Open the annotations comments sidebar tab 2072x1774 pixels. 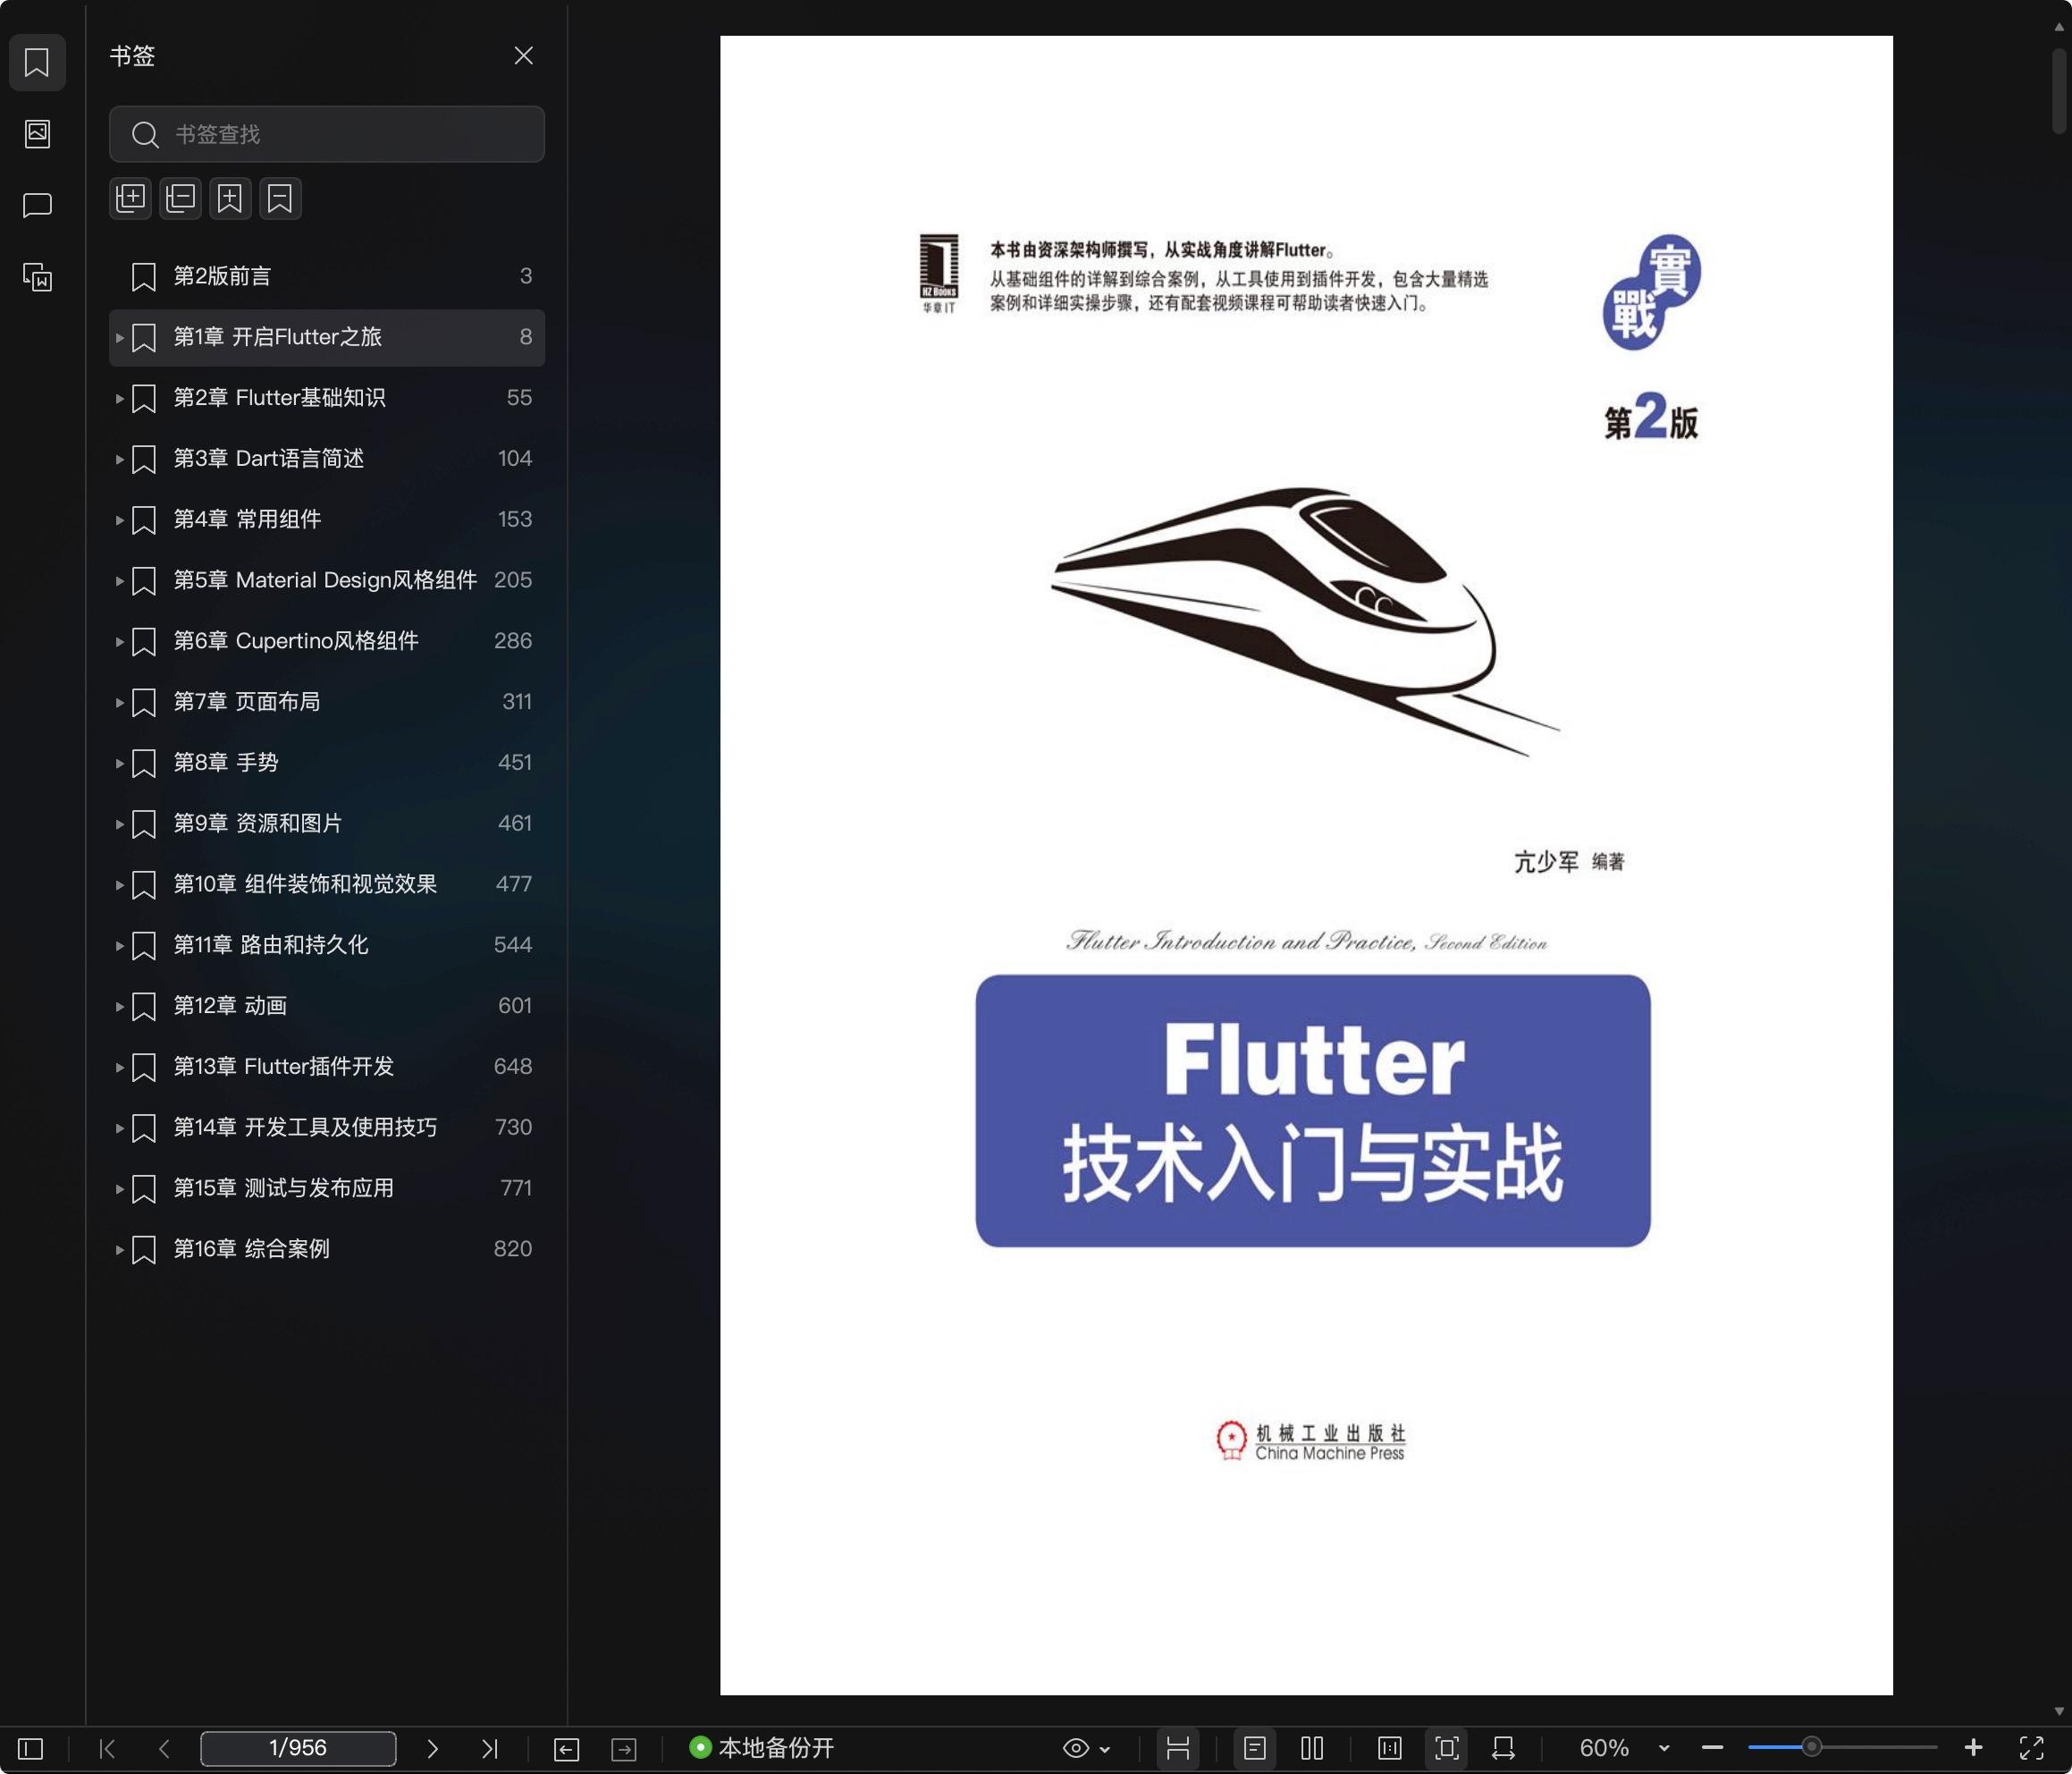coord(37,205)
